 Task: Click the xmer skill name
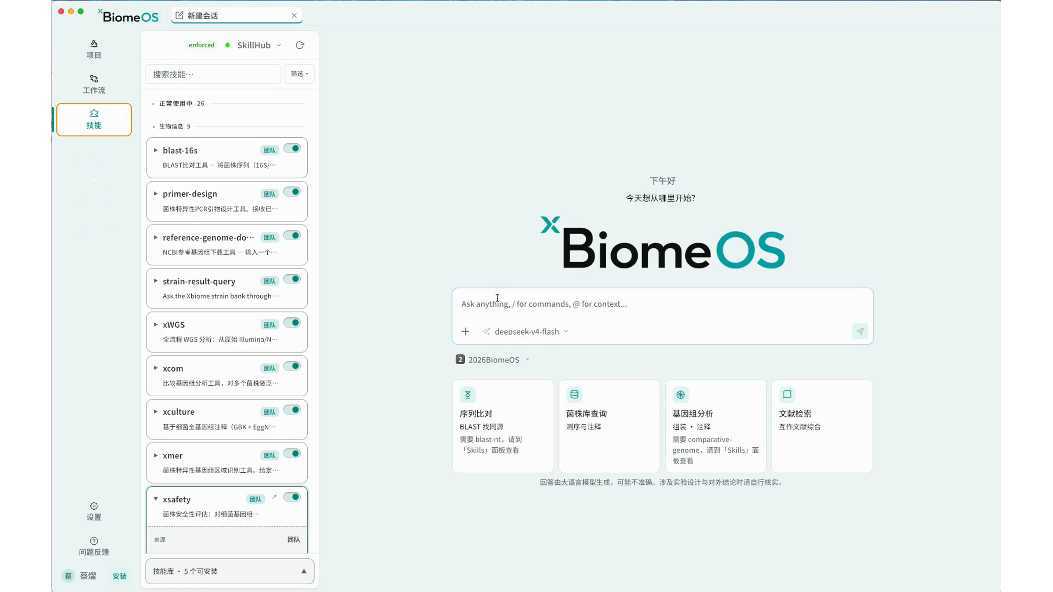coord(172,456)
